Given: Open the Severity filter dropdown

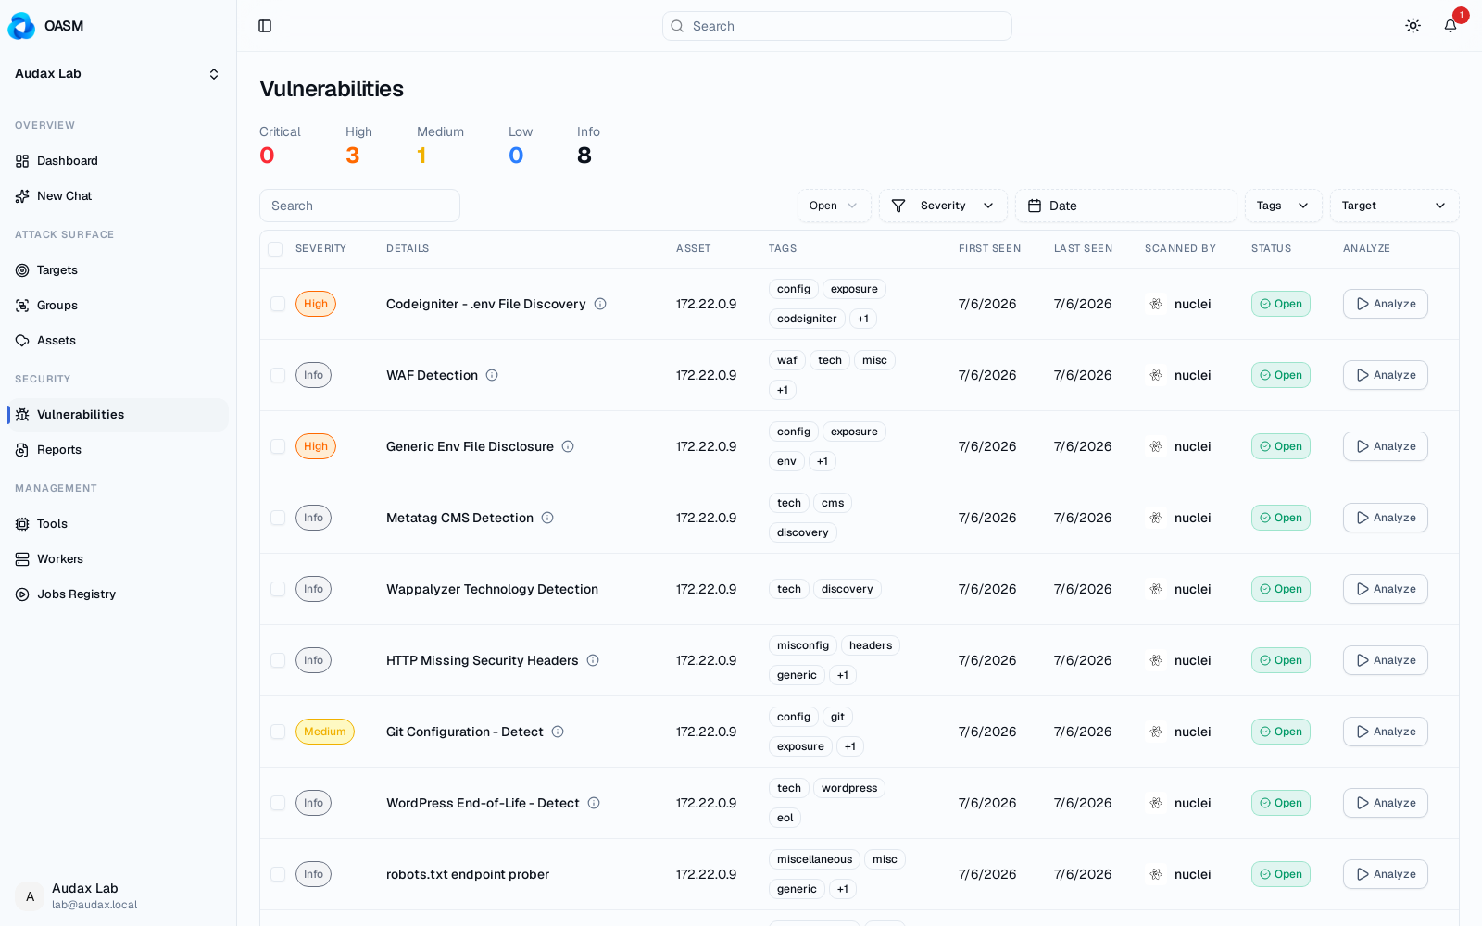Looking at the screenshot, I should click(943, 206).
